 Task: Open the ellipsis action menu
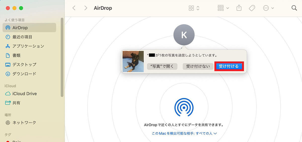[x=269, y=8]
